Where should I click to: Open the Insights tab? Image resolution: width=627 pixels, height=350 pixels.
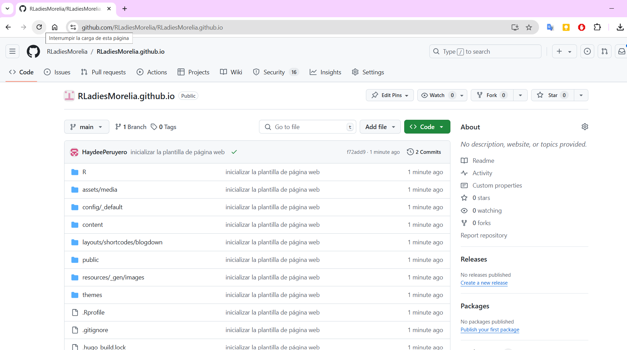[326, 72]
